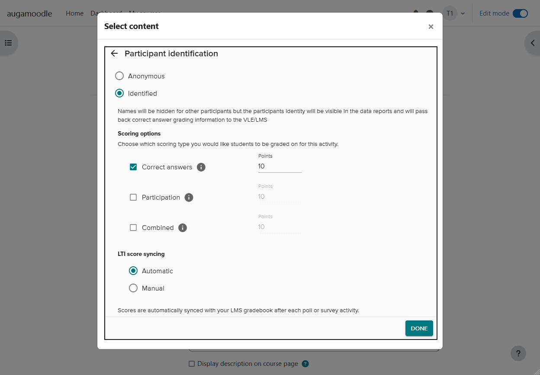Select the Anonymous radio option
This screenshot has width=540, height=375.
click(119, 76)
